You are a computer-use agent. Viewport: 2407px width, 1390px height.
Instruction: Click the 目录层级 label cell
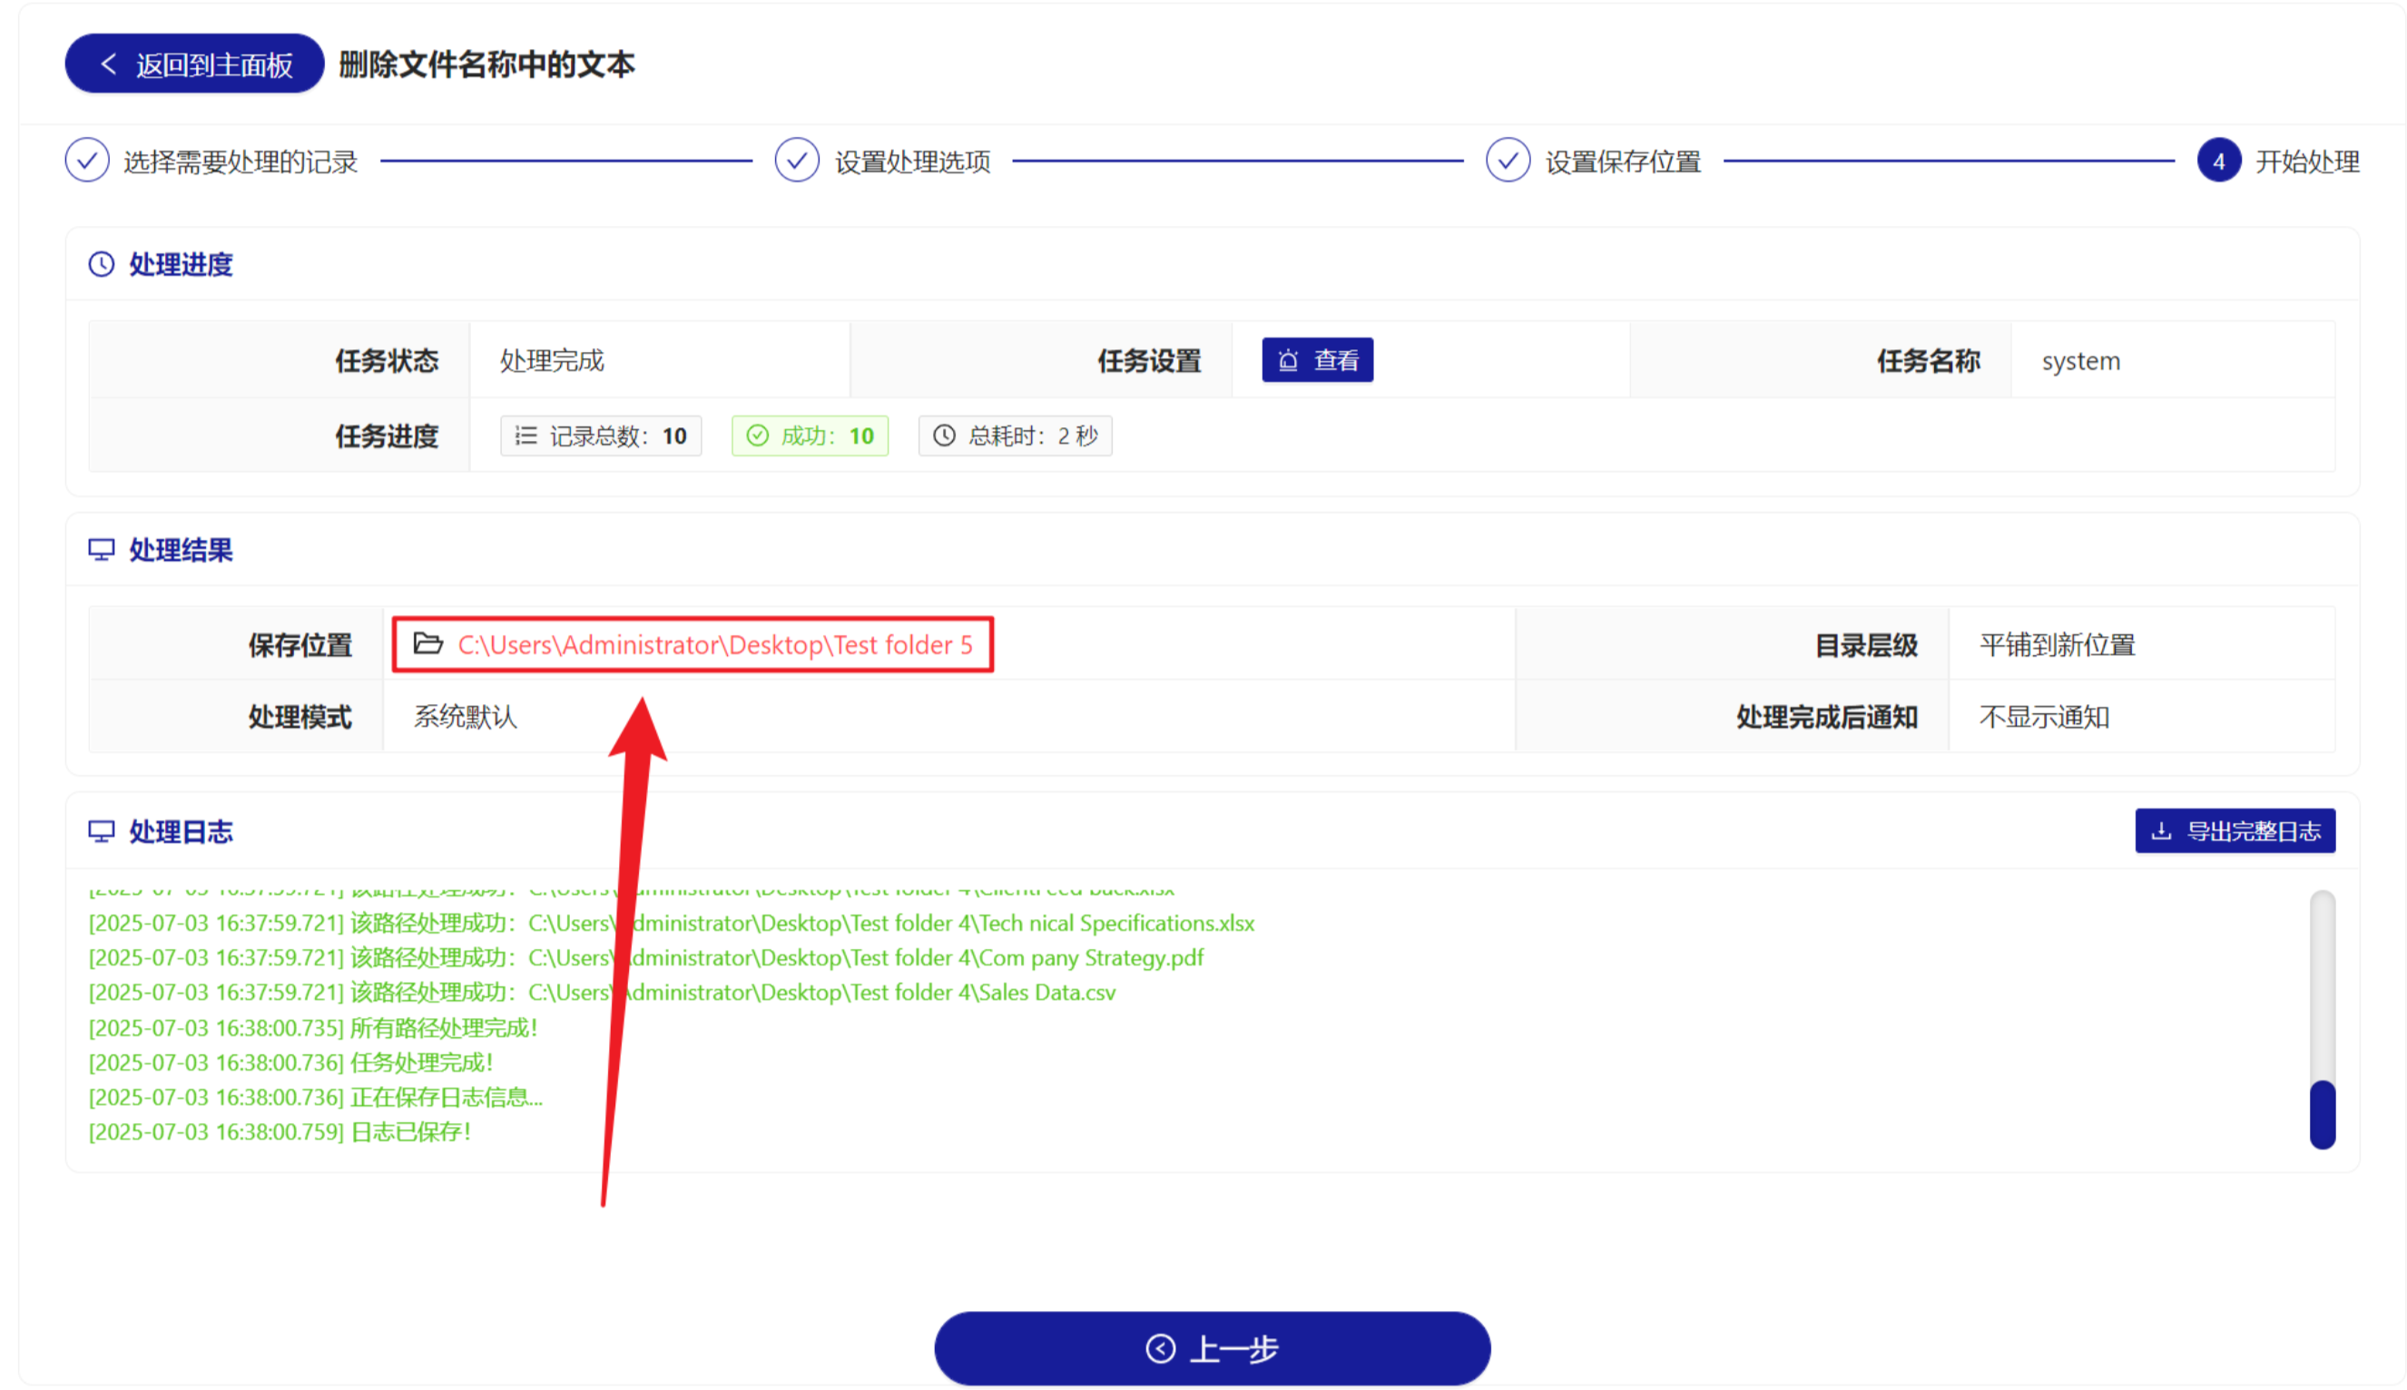[1732, 645]
